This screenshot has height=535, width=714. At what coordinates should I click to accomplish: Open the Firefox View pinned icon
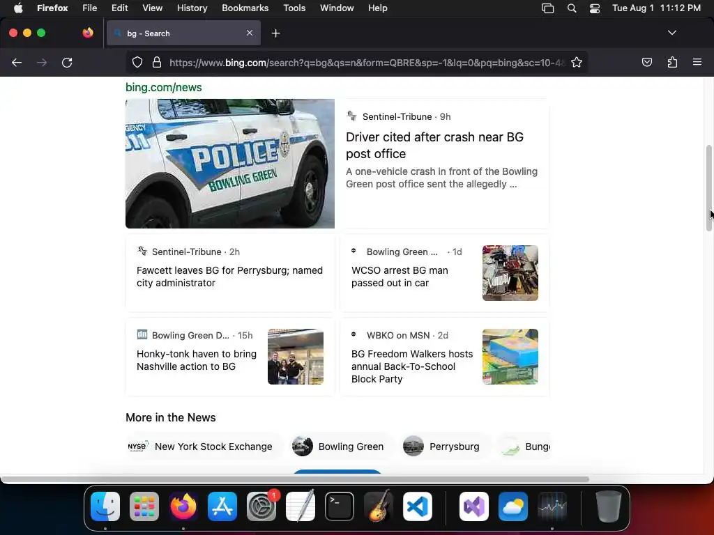pyautogui.click(x=88, y=33)
